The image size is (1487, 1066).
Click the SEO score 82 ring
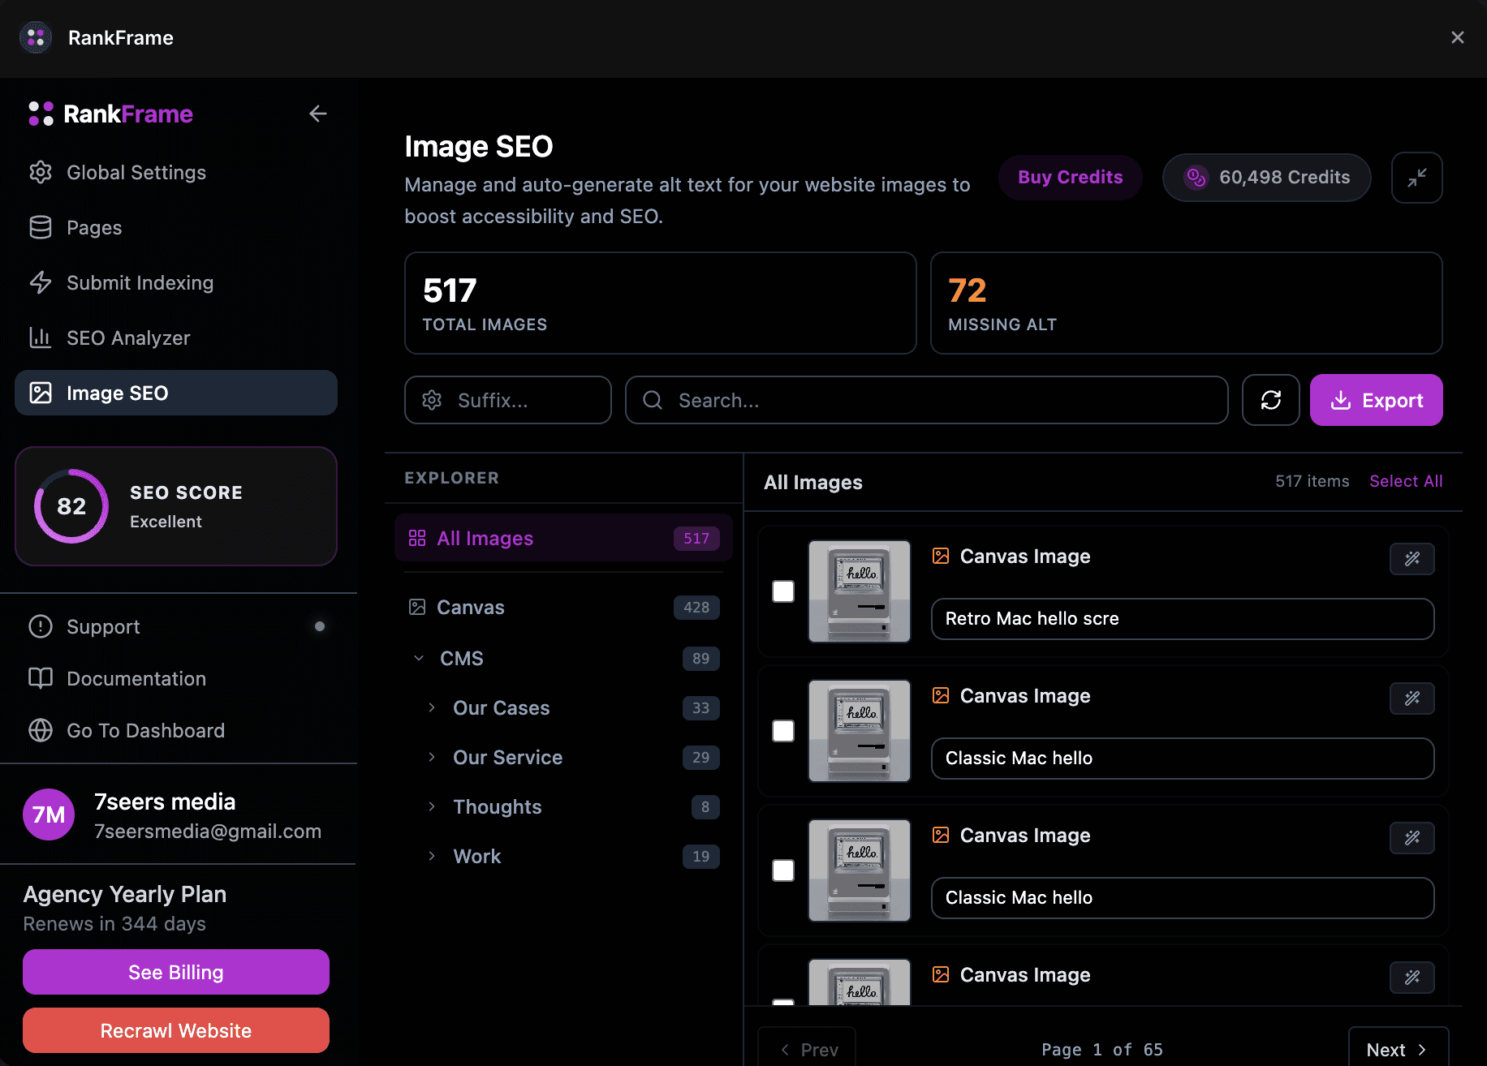[x=71, y=506]
